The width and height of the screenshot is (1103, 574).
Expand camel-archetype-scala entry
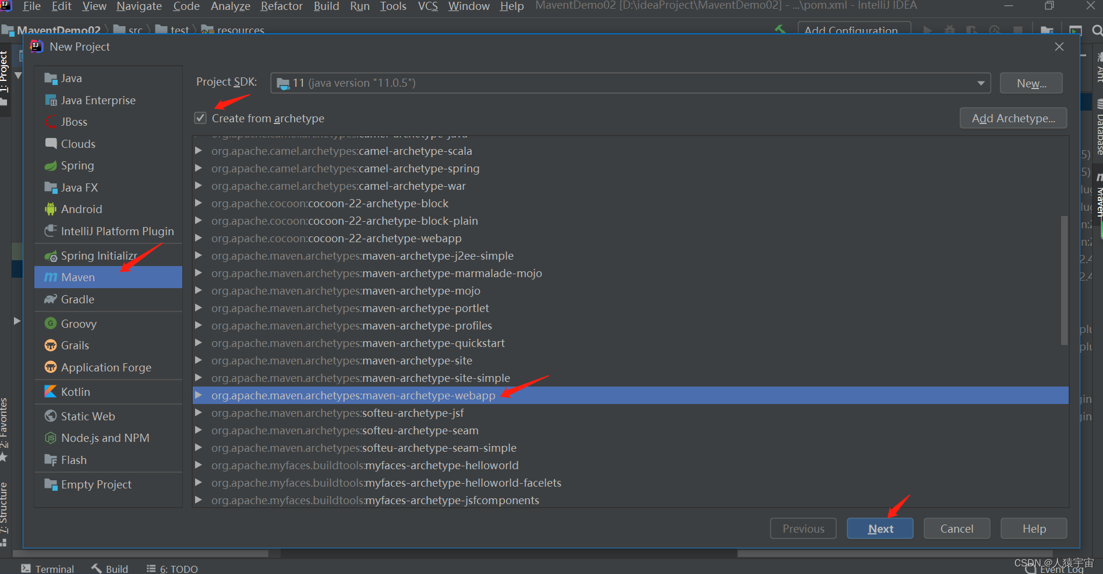click(199, 151)
